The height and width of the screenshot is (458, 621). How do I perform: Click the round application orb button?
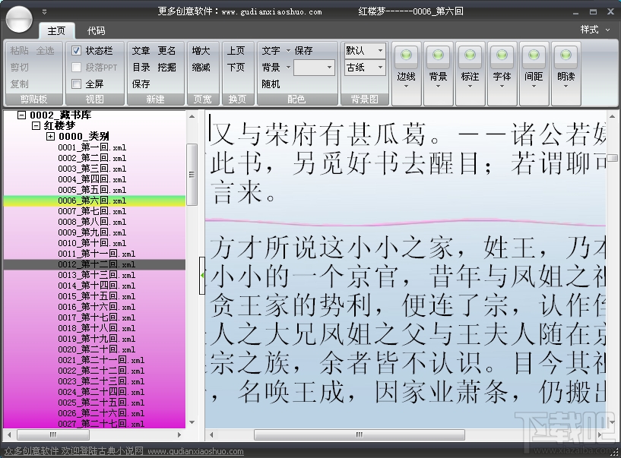click(20, 18)
